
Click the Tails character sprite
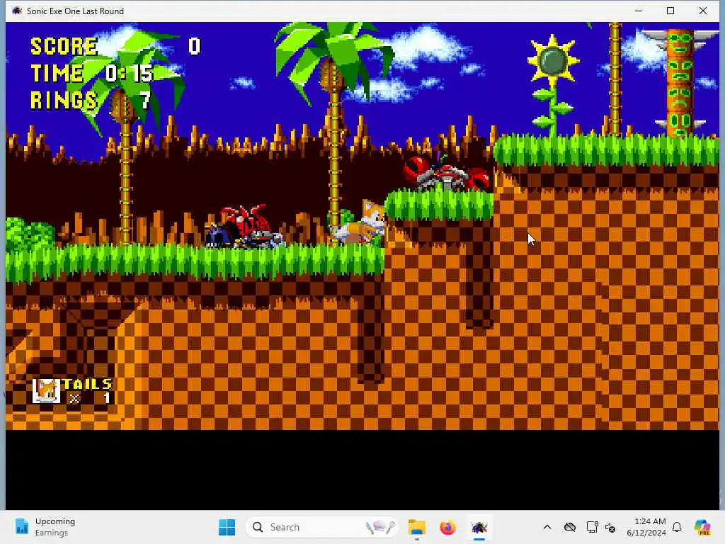[359, 222]
